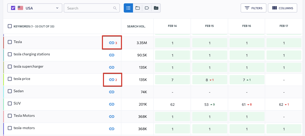305x136 pixels.
Task: Click the 201K search volume value
Action: pos(143,104)
